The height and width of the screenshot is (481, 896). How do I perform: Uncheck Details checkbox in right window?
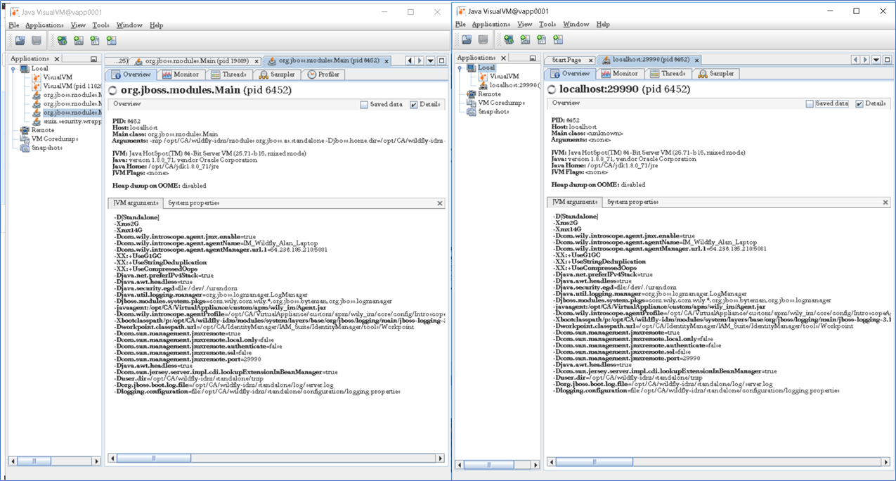859,103
